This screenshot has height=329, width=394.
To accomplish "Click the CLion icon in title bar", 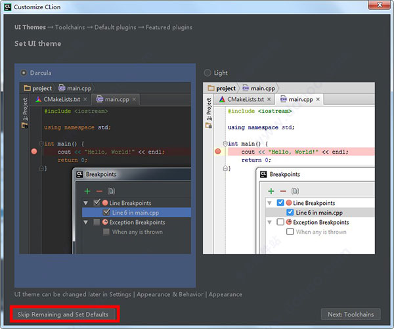I will pyautogui.click(x=8, y=7).
